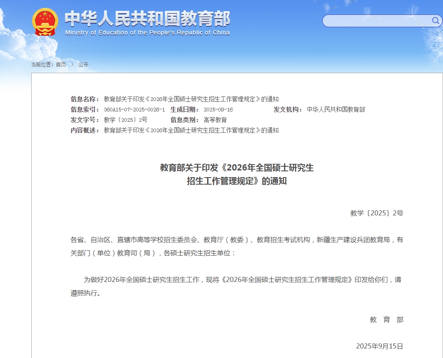
Task: Click the large 中华人民共和国教育部 header title
Action: pos(147,18)
